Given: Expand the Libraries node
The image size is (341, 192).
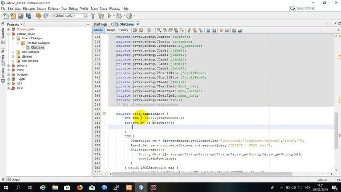Looking at the screenshot, I should [13, 57].
